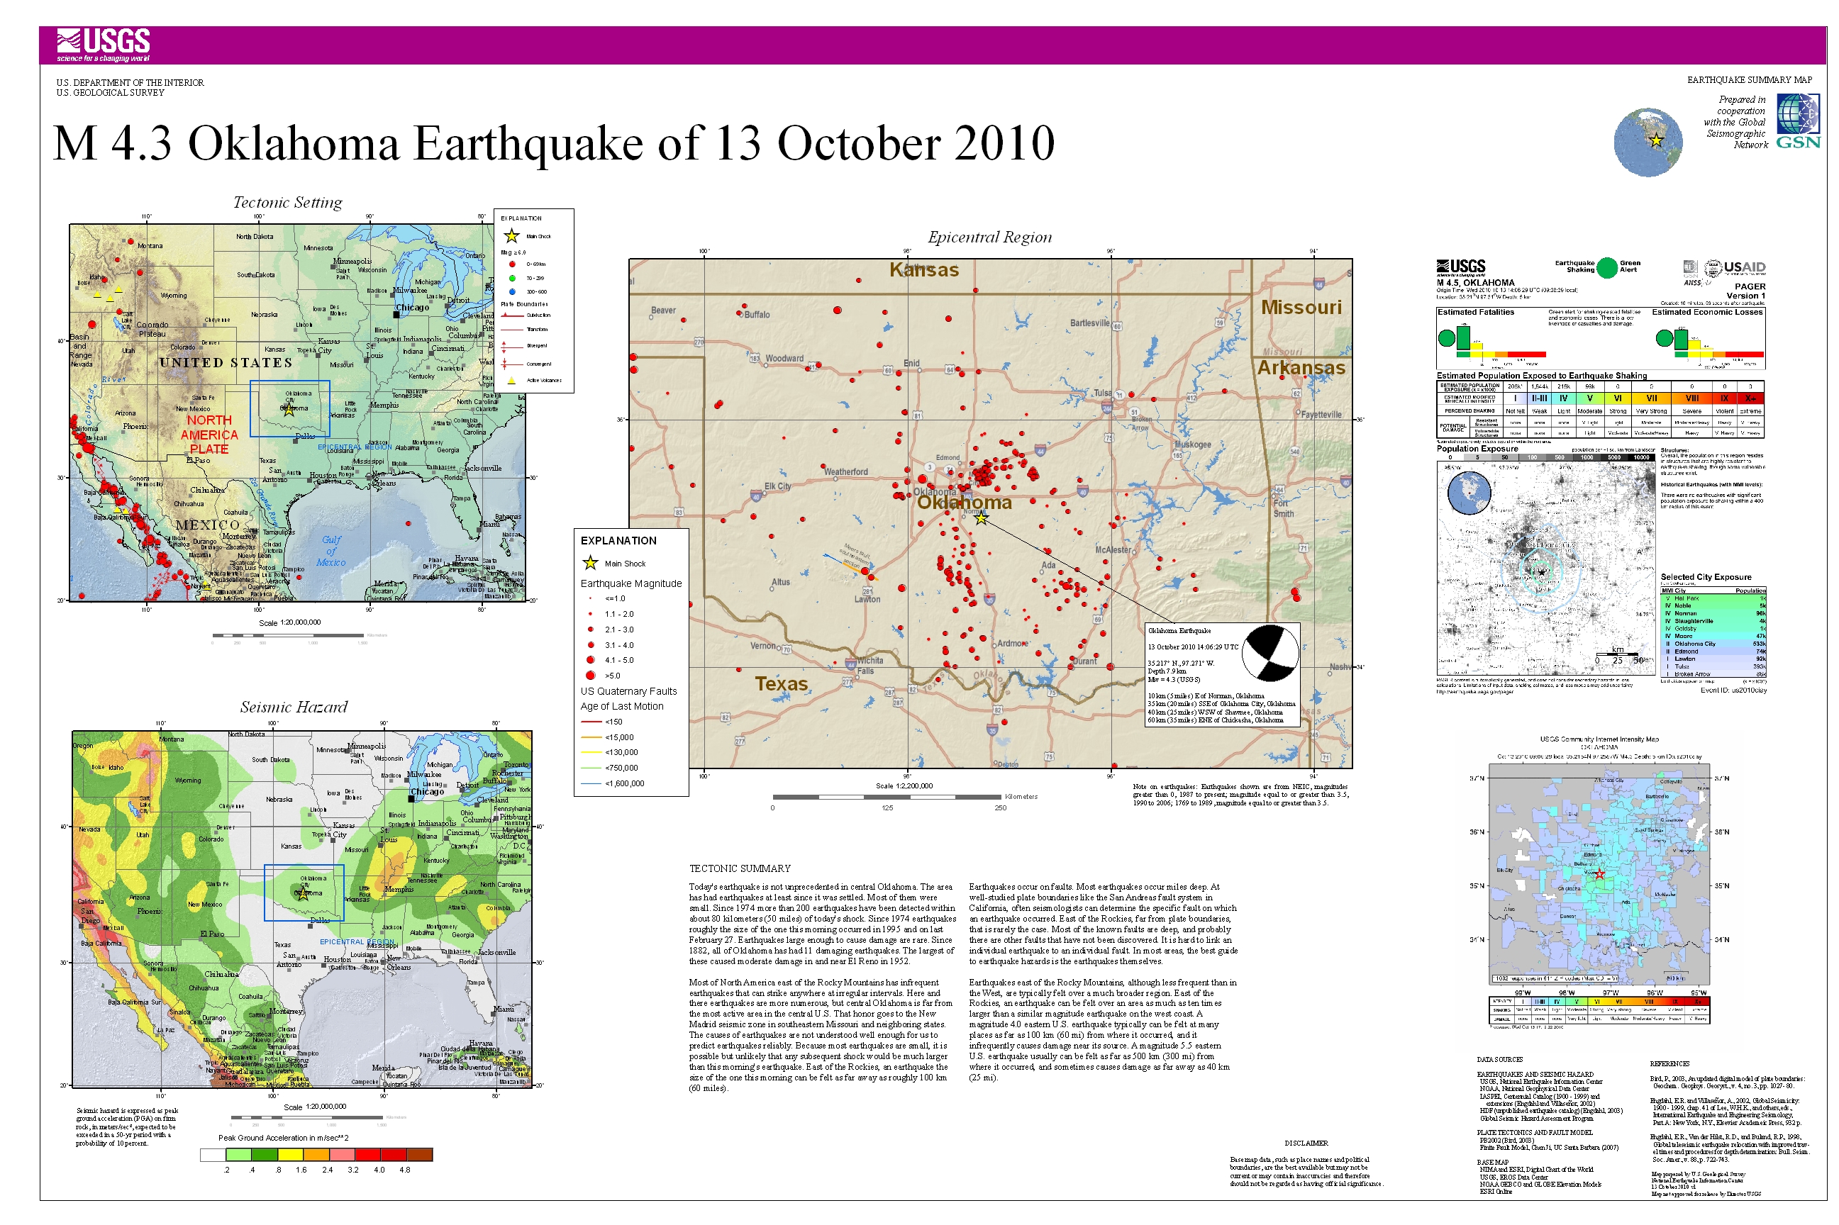Click the VII intensity cell in exposure table

[x=1650, y=398]
